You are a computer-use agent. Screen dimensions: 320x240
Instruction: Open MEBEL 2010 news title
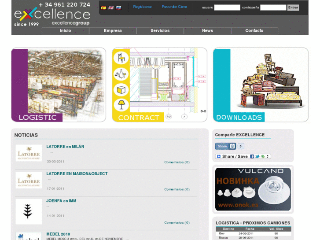coord(58,234)
